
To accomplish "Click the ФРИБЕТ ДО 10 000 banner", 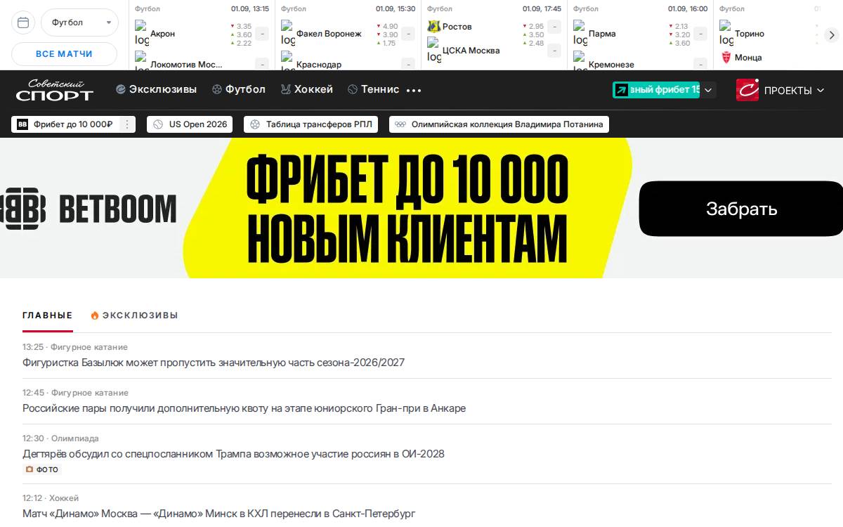I will click(x=407, y=209).
